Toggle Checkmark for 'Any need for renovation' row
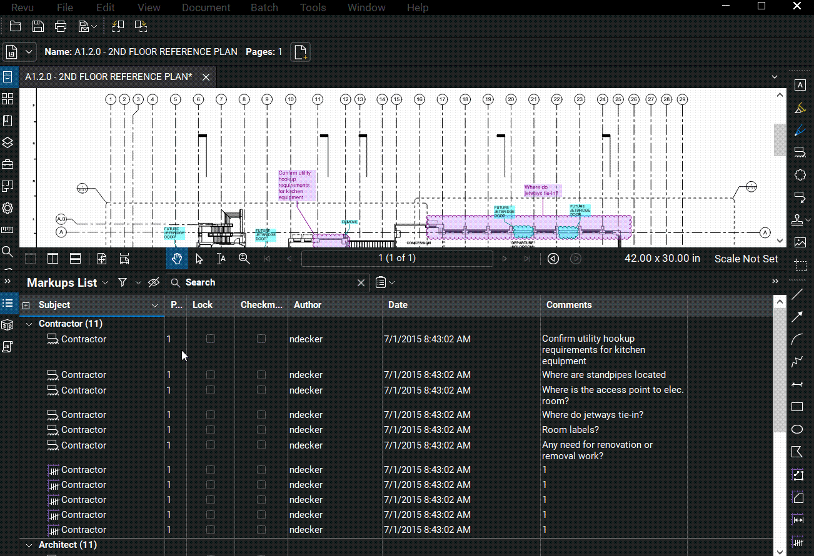814x556 pixels. (x=261, y=445)
